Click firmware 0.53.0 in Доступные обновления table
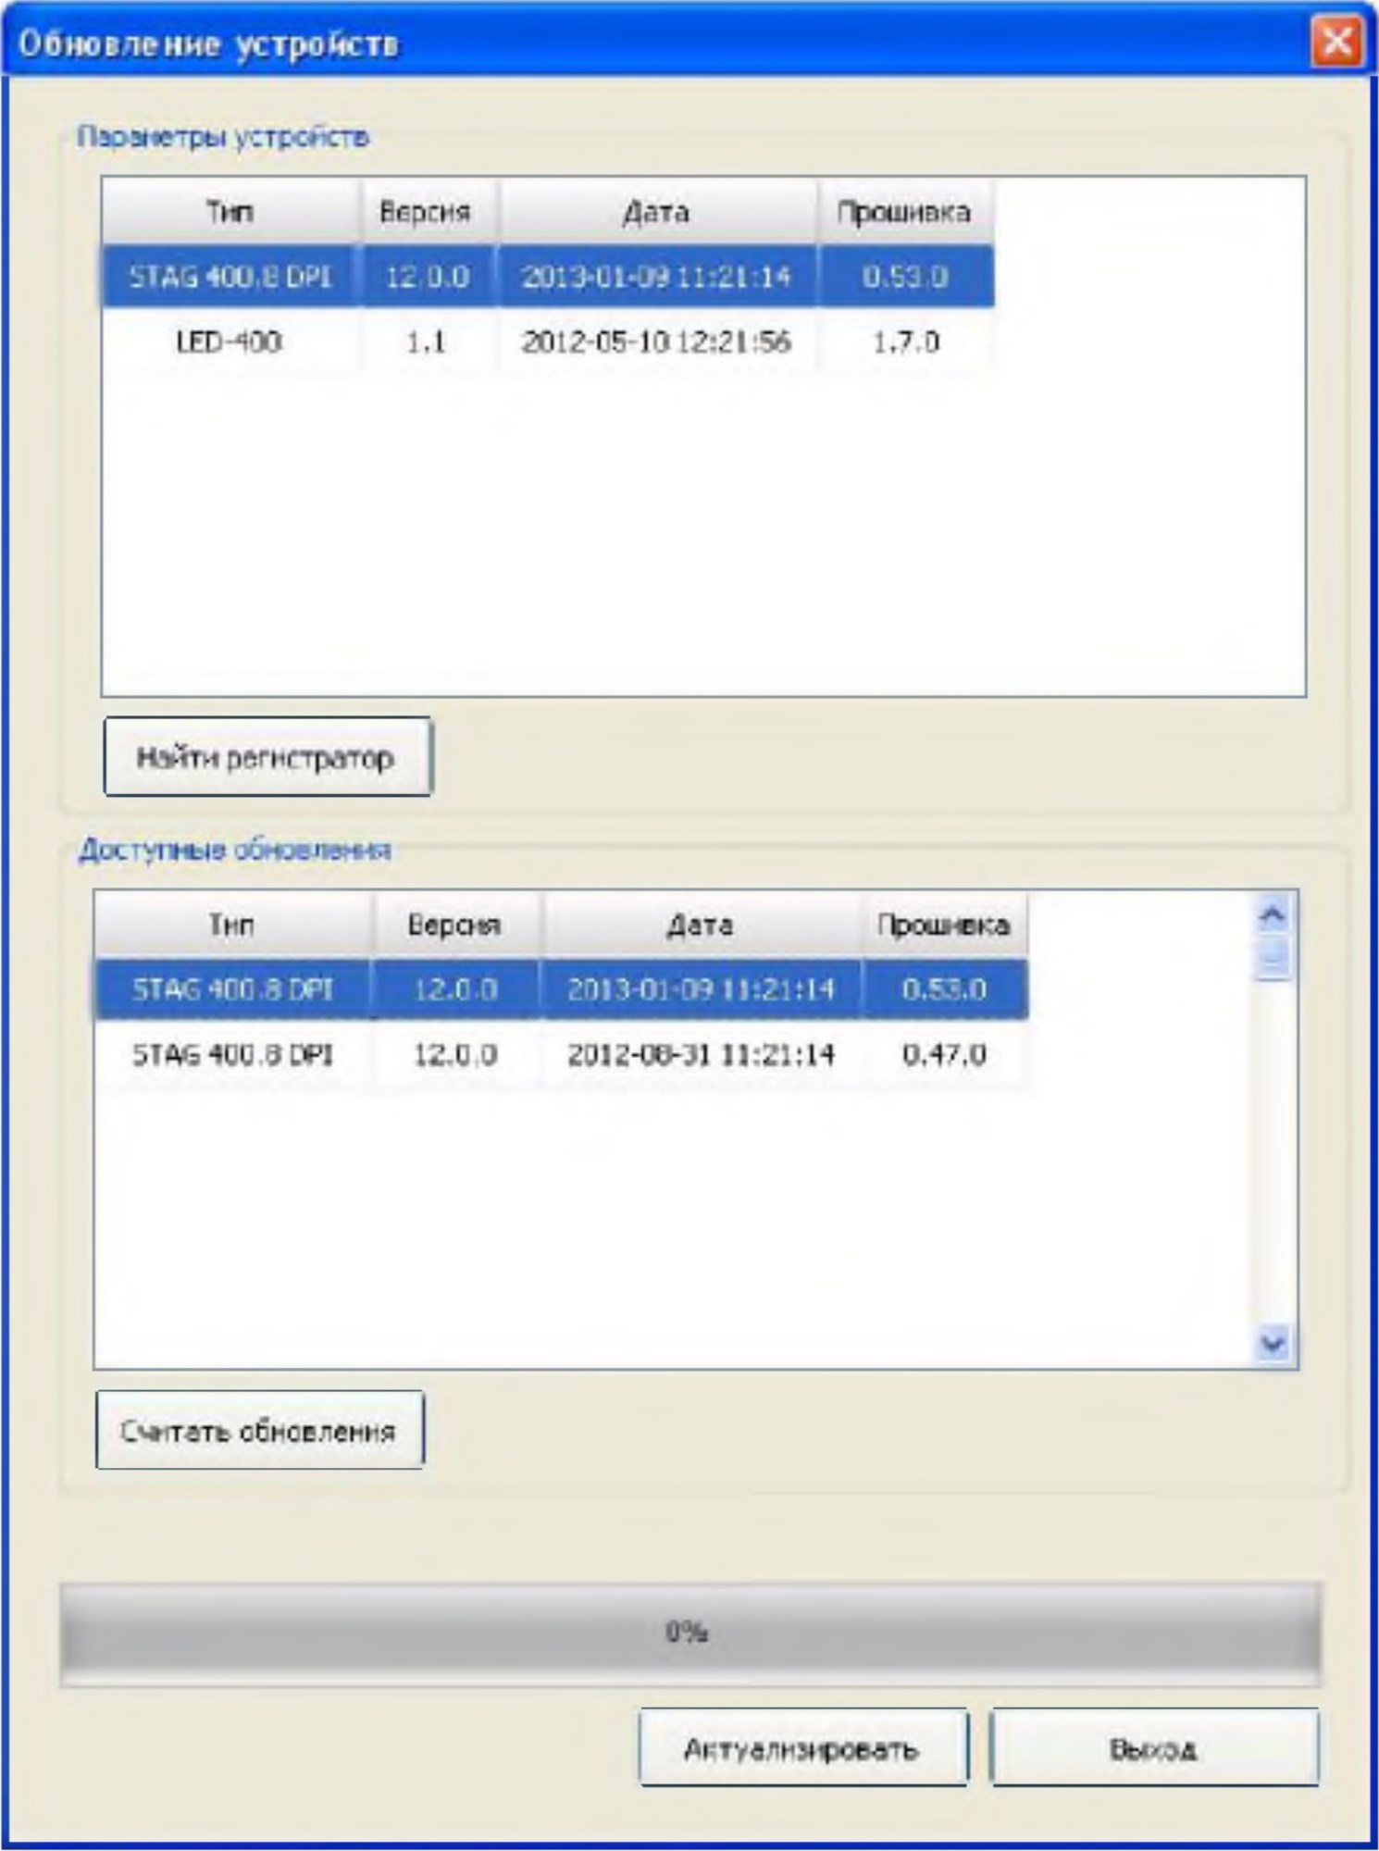 944,989
